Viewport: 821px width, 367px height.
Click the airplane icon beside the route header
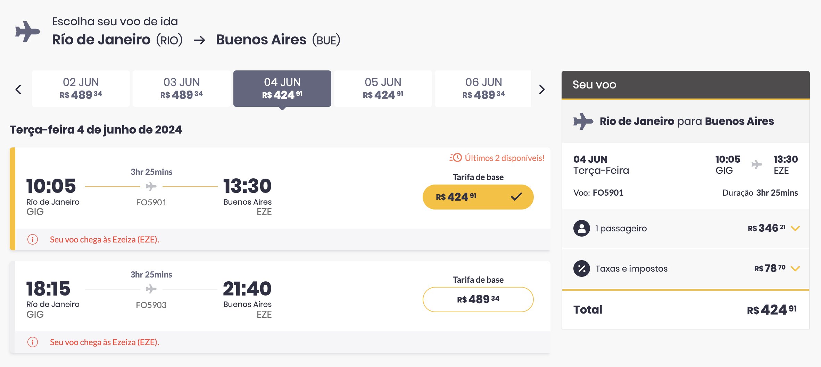point(27,32)
